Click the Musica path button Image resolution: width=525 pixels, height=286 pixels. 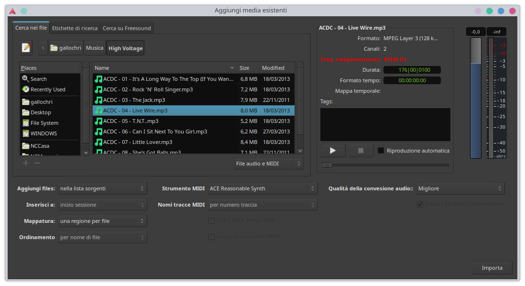[x=95, y=48]
